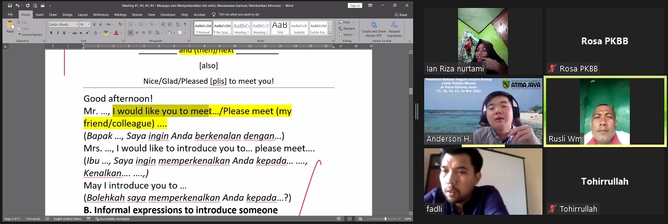Open the References ribbon tab

101,15
